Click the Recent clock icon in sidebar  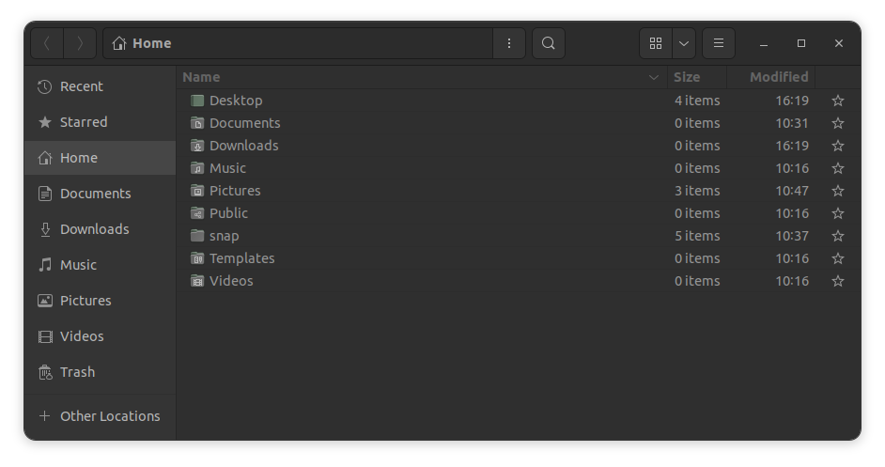(44, 86)
